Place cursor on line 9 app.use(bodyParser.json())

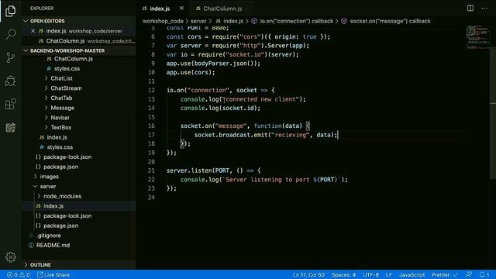214,64
